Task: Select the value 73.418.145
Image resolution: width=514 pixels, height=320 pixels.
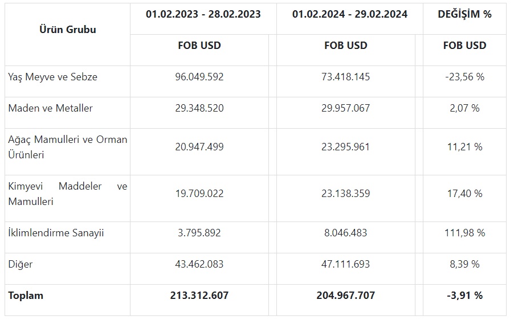Action: (345, 77)
